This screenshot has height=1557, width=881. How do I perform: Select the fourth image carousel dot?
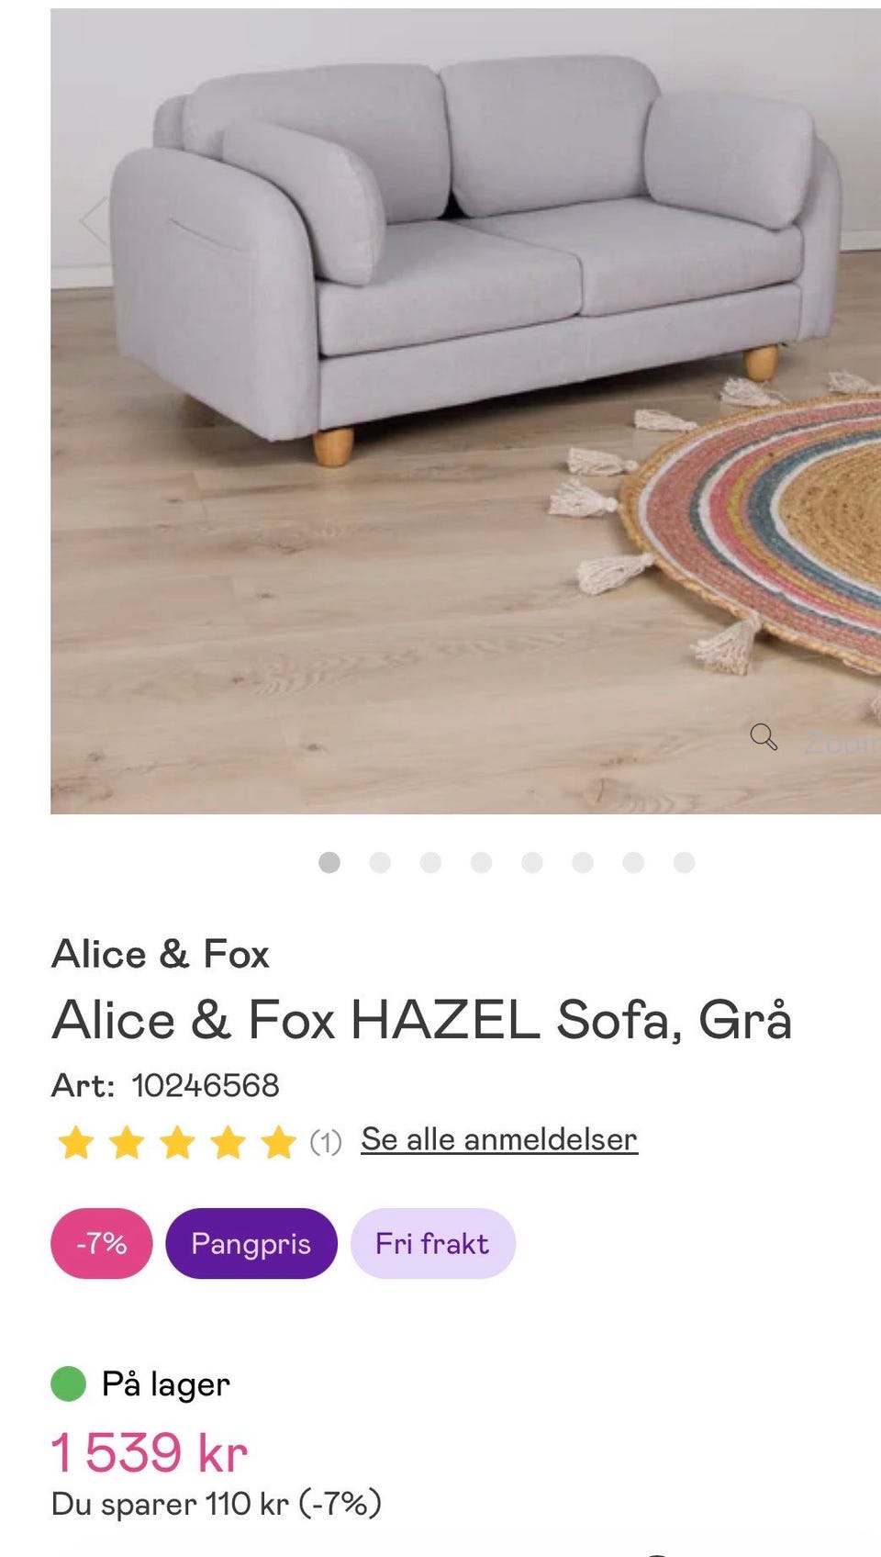pos(481,862)
